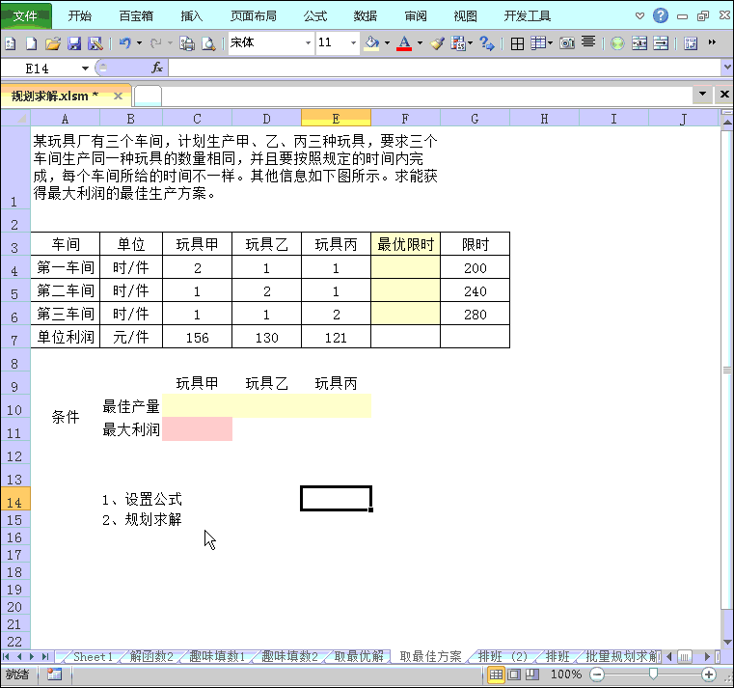
Task: Click the macro record icon in status bar
Action: (x=54, y=674)
